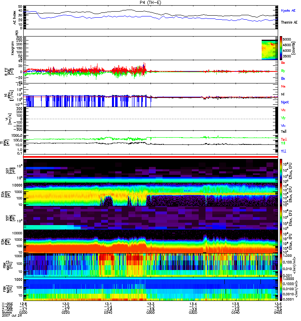This screenshot has height=321, width=301.
Task: Click the "B_FIT" panel y-axis label
Action: (8, 72)
